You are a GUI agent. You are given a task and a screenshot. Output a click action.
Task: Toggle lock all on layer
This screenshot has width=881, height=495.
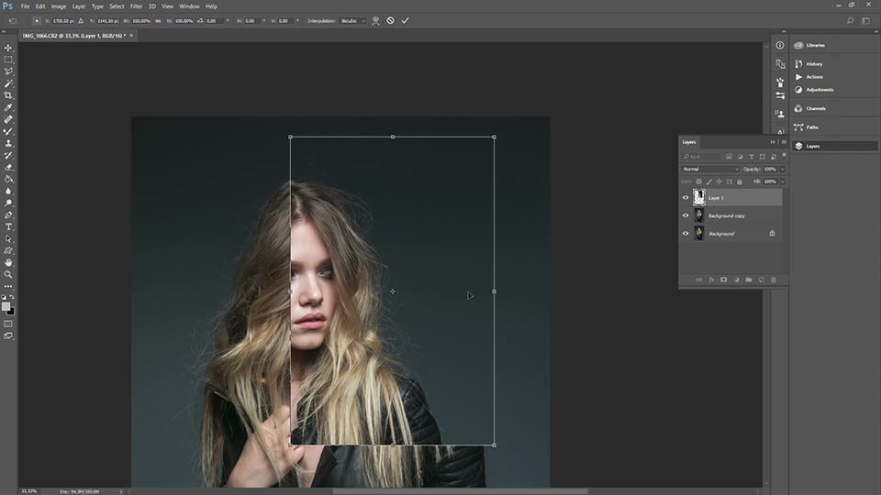click(740, 181)
